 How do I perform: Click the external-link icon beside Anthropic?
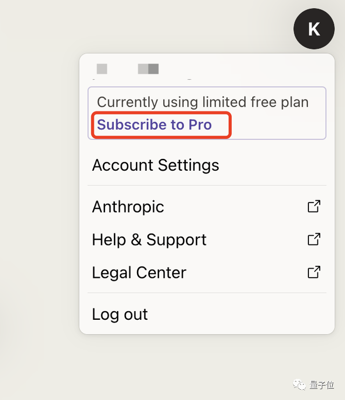click(x=314, y=206)
